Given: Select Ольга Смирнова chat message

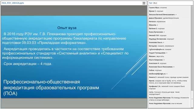Looking at the screenshot, I should pyautogui.click(x=157, y=60).
